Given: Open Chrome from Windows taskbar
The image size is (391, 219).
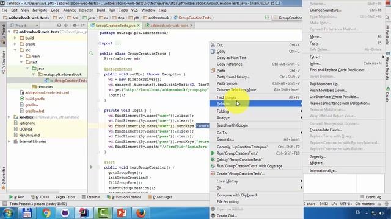Looking at the screenshot, I should [46, 213].
